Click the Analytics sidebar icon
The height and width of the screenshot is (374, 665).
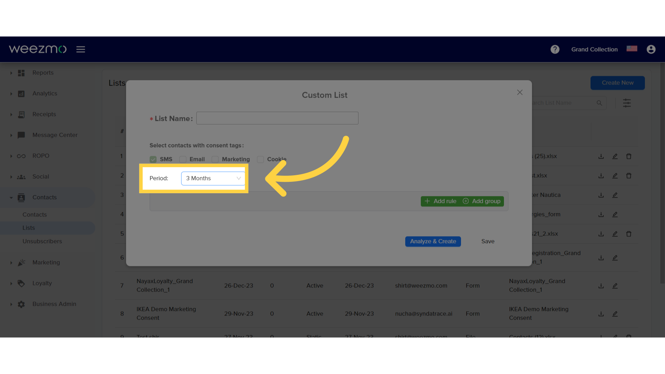(21, 93)
